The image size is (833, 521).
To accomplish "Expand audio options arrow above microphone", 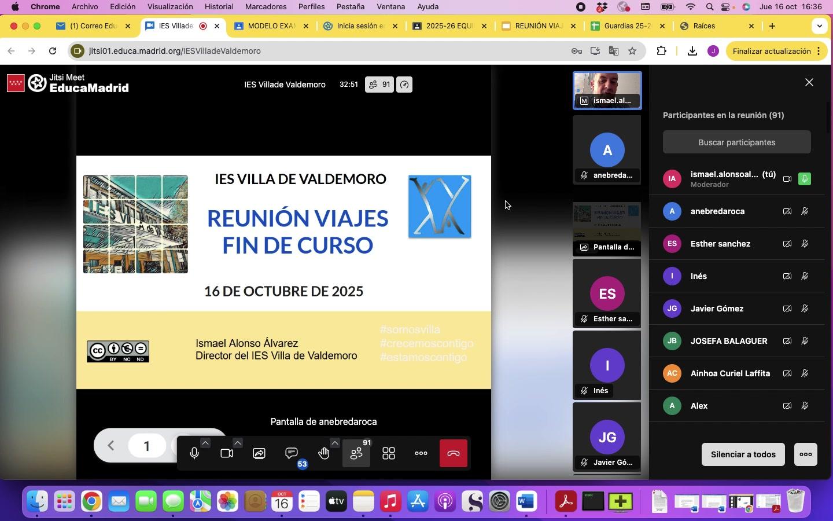I will point(205,443).
